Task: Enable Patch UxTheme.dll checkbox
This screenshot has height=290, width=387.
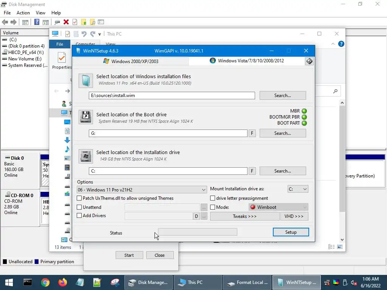Action: pyautogui.click(x=79, y=198)
